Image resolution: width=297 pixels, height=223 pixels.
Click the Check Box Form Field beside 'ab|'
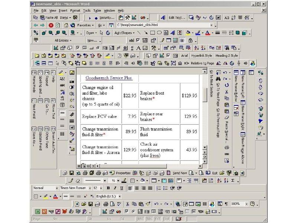[138, 41]
